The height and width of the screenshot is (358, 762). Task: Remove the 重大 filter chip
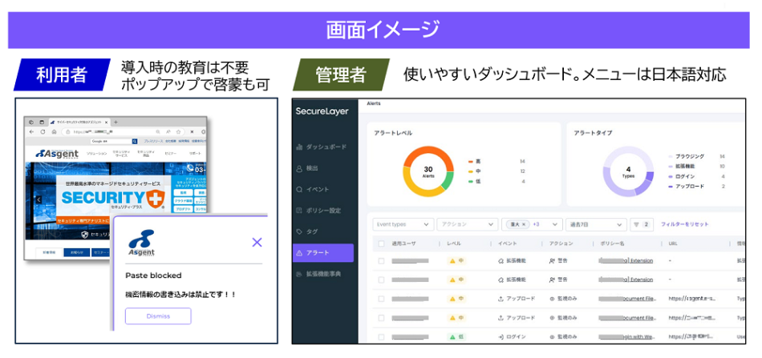524,224
